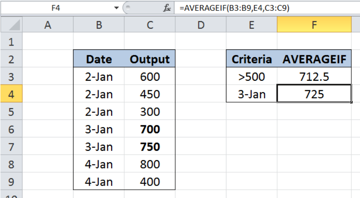Select the bold 700 output cell
360x198 pixels.
(149, 129)
